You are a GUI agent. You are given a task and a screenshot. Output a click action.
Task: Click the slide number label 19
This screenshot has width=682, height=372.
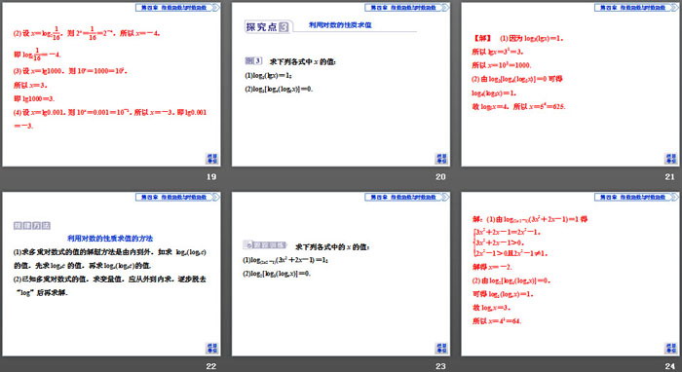pyautogui.click(x=211, y=176)
